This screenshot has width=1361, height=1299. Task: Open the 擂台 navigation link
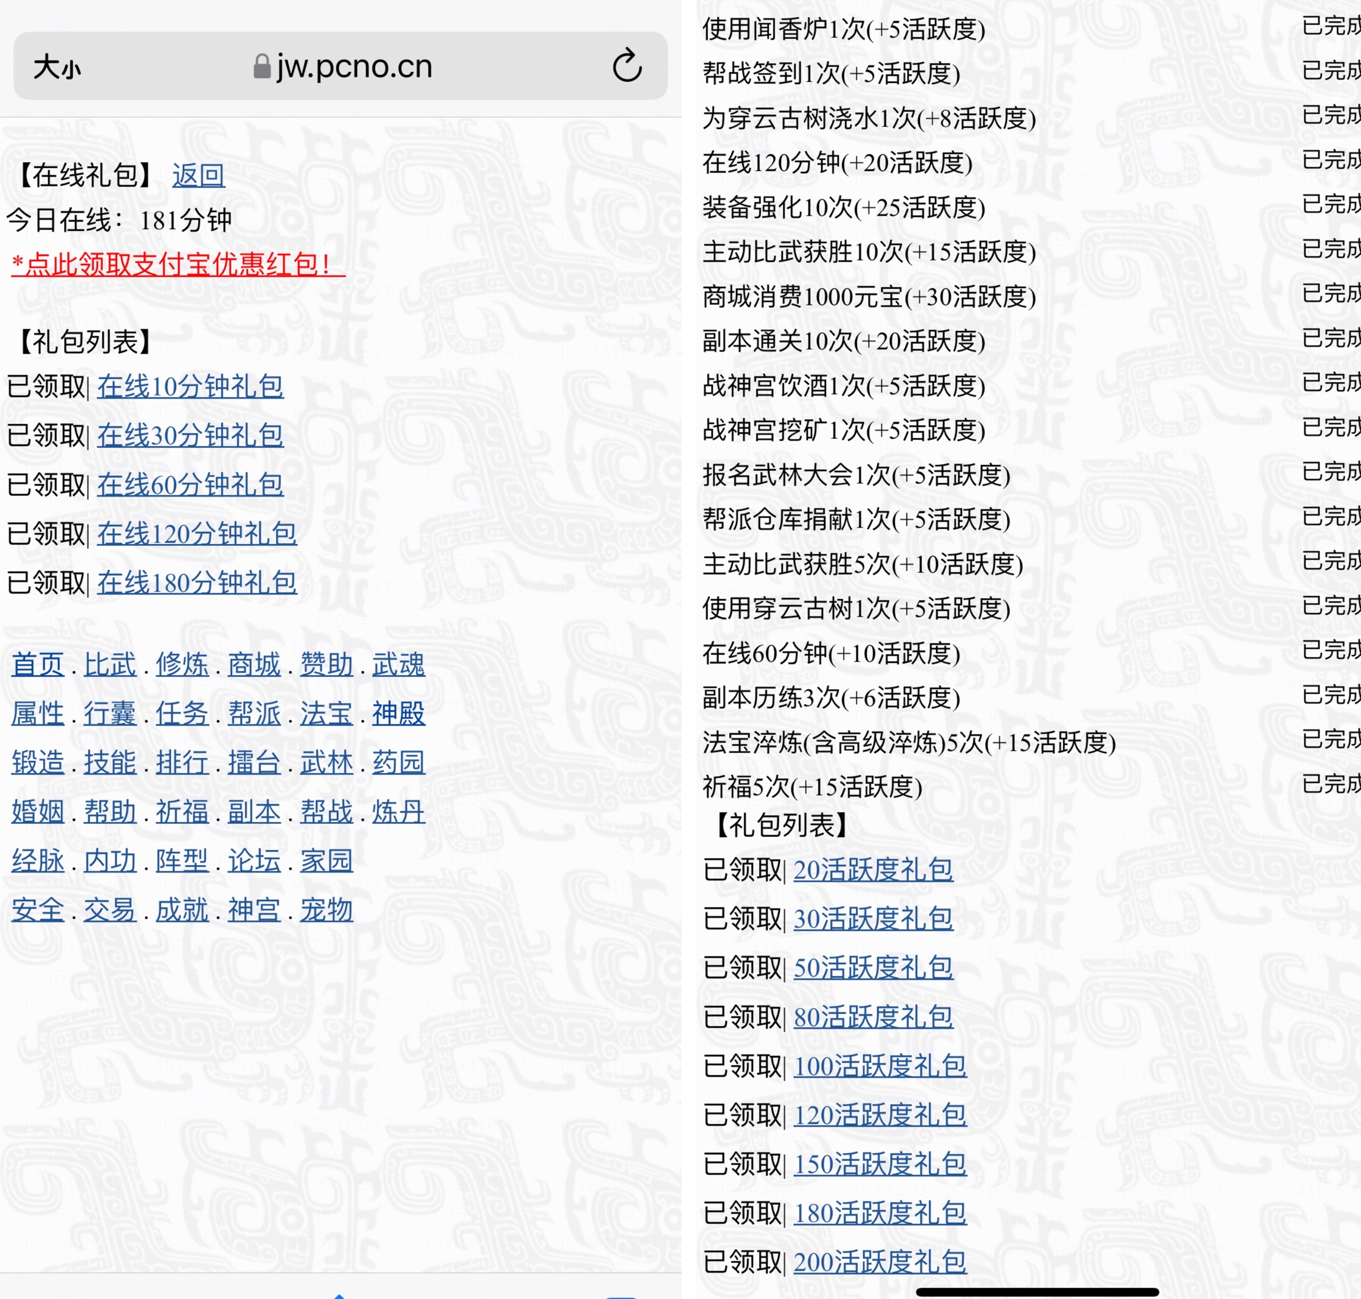pos(254,762)
